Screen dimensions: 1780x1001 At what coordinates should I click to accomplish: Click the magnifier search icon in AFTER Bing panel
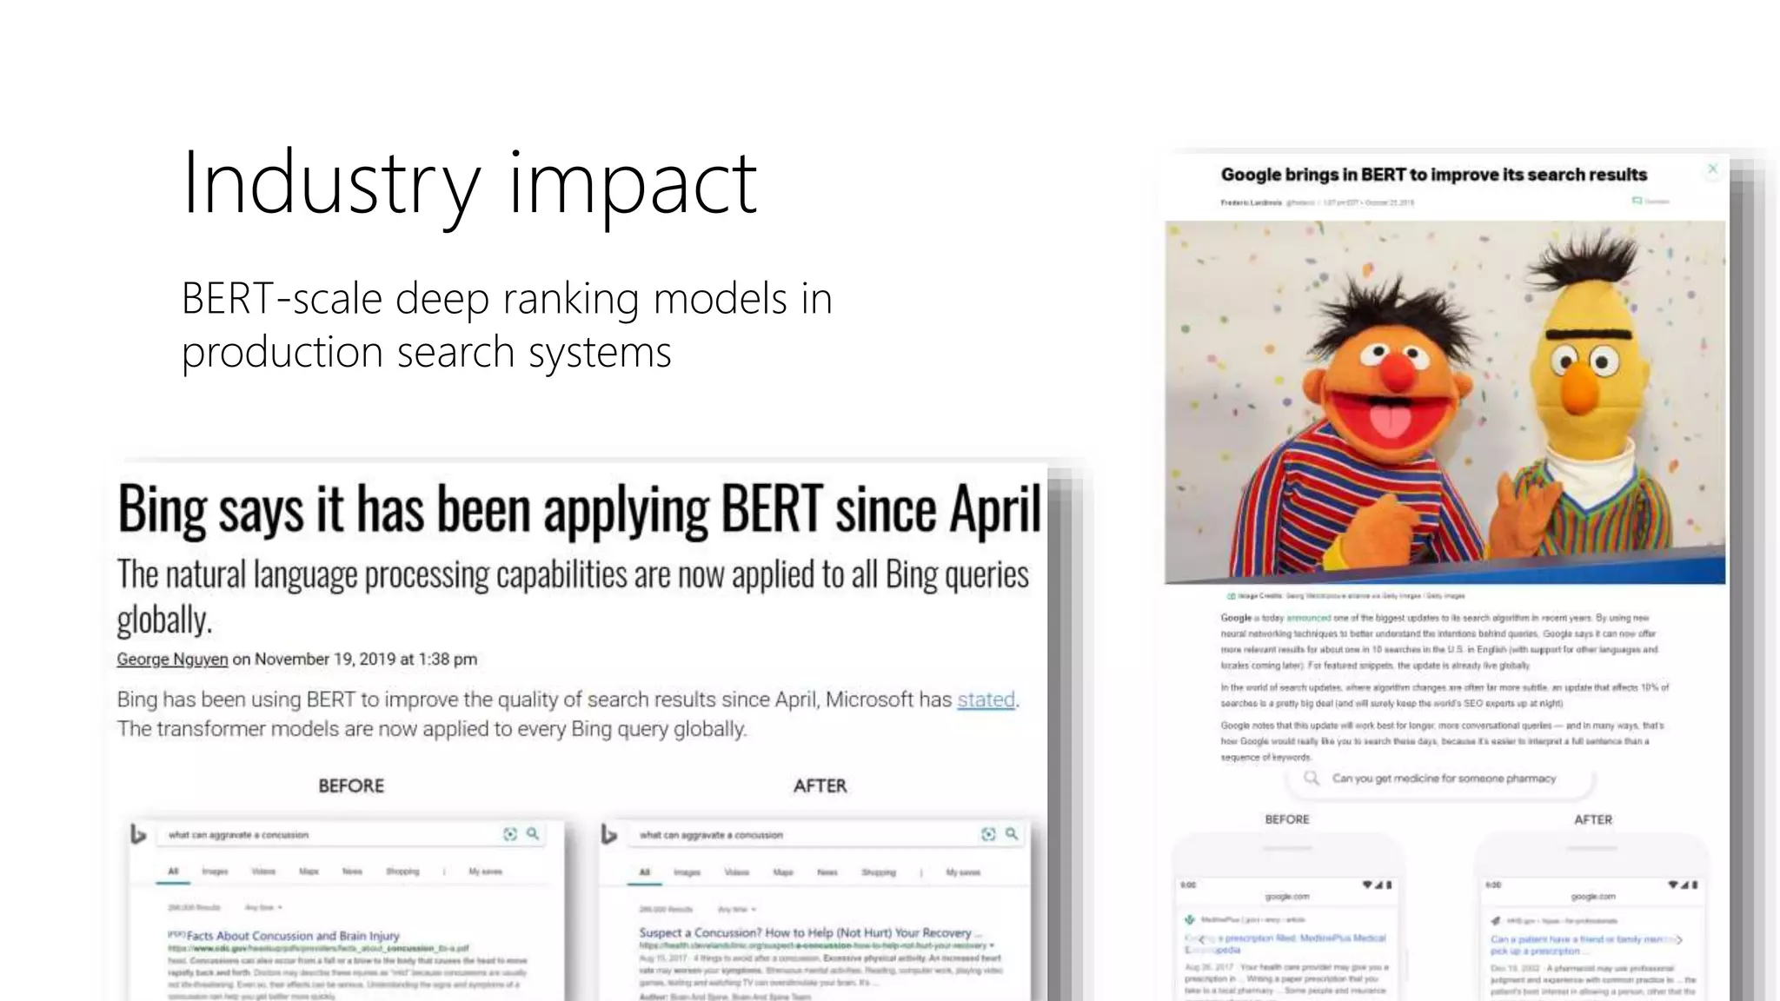(x=1012, y=834)
